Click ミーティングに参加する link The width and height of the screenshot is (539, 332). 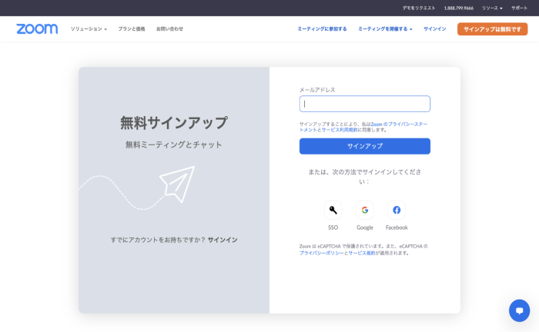coord(322,29)
